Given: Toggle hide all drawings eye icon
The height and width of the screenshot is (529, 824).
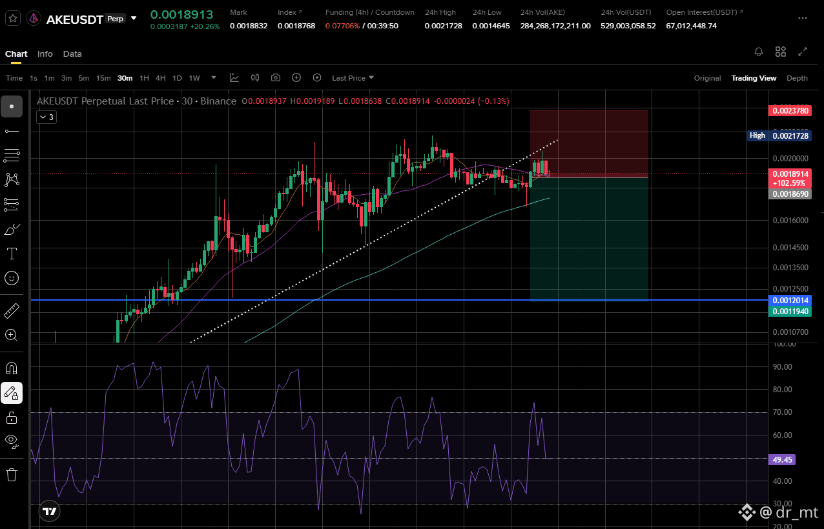Looking at the screenshot, I should 12,441.
